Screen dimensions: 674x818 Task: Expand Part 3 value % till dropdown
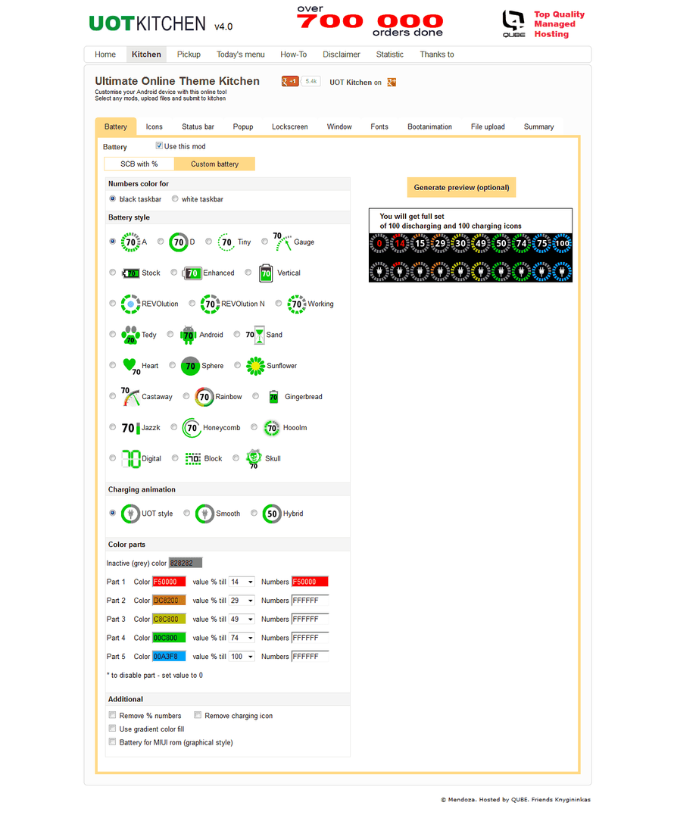tap(242, 620)
